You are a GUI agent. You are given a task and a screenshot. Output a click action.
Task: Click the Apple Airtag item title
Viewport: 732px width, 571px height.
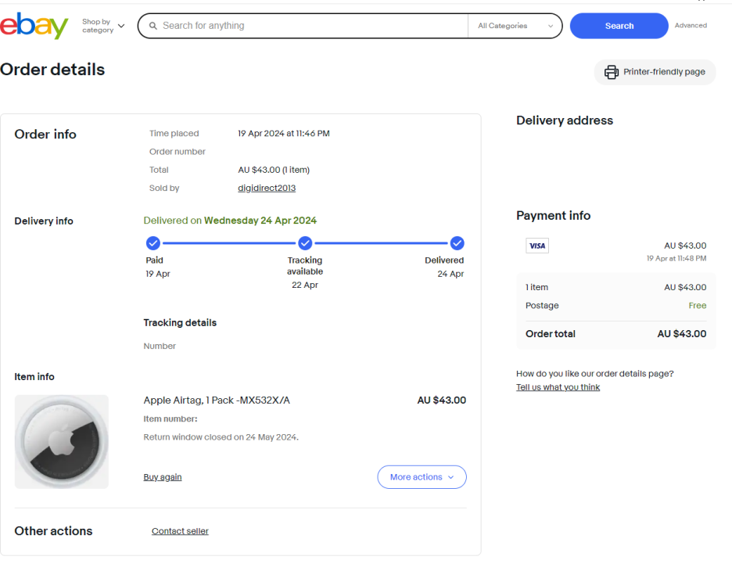[x=217, y=400]
